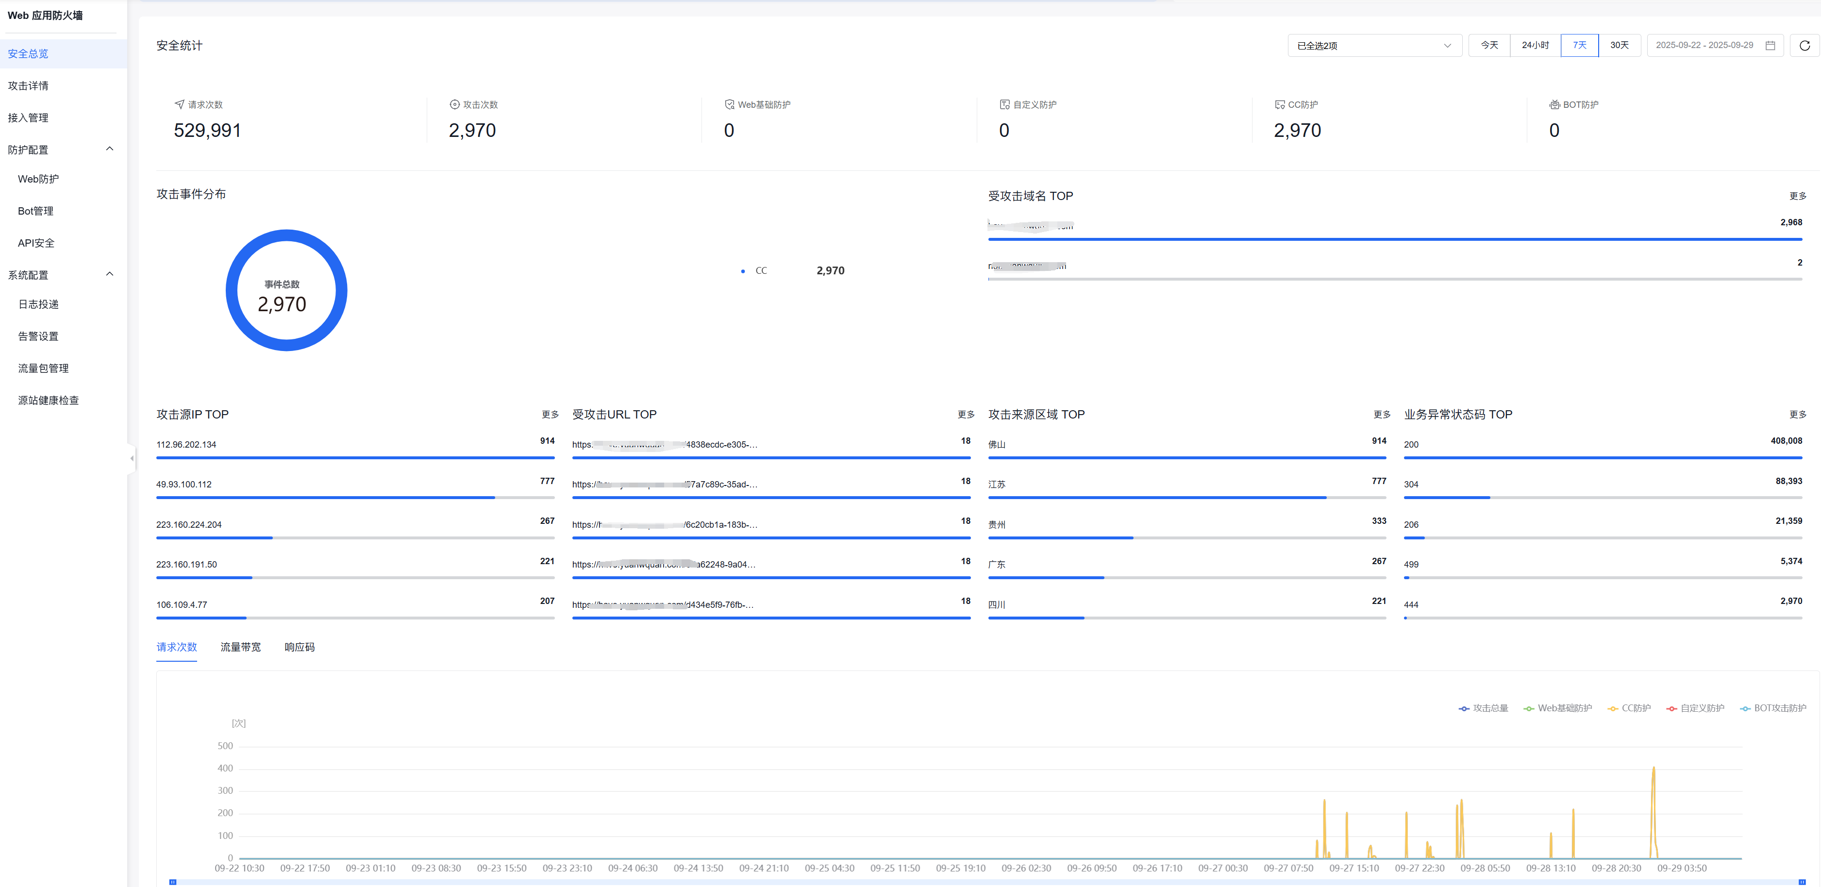1821x887 pixels.
Task: Toggle 攻击总量 legend series
Action: 1483,708
